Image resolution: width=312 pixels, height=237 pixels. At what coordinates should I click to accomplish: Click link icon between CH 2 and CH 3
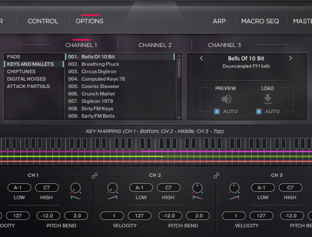click(216, 176)
